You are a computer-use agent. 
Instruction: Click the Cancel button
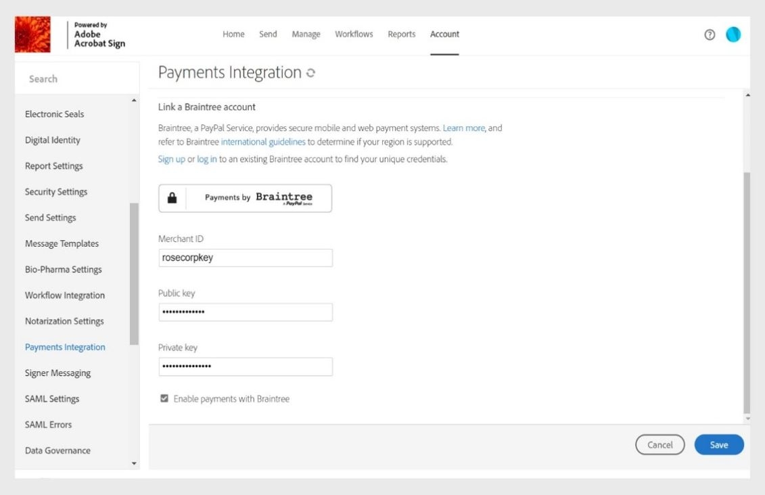tap(659, 444)
